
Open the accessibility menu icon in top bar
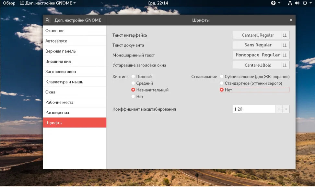tap(273, 3)
